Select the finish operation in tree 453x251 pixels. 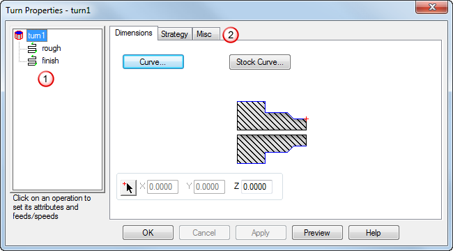click(x=50, y=61)
